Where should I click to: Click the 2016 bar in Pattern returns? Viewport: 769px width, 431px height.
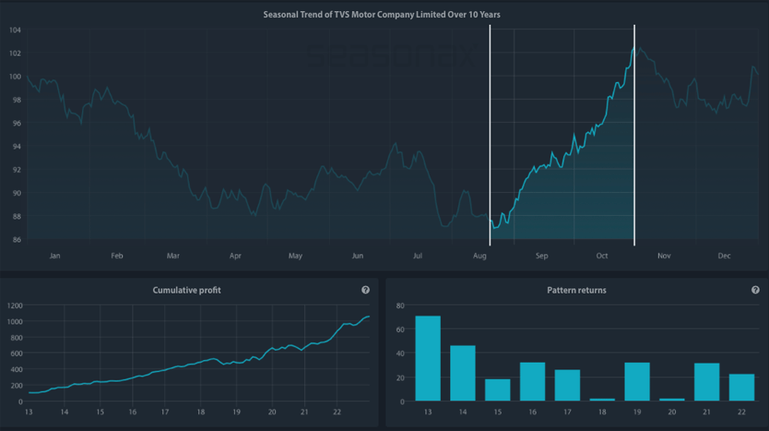point(532,381)
